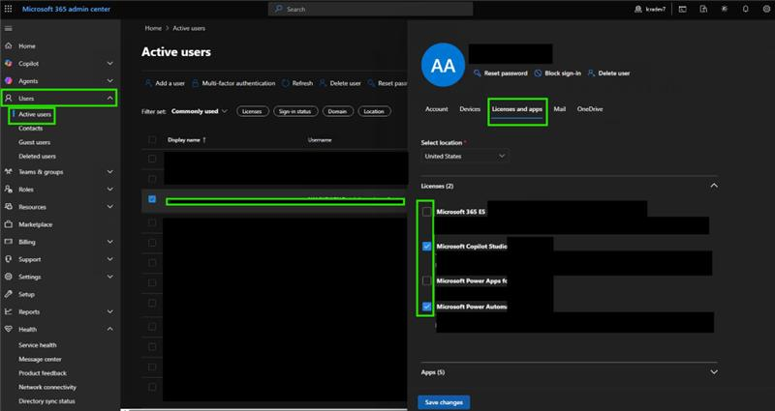775x411 pixels.
Task: Click the Settings gear in sidebar
Action: [9, 277]
